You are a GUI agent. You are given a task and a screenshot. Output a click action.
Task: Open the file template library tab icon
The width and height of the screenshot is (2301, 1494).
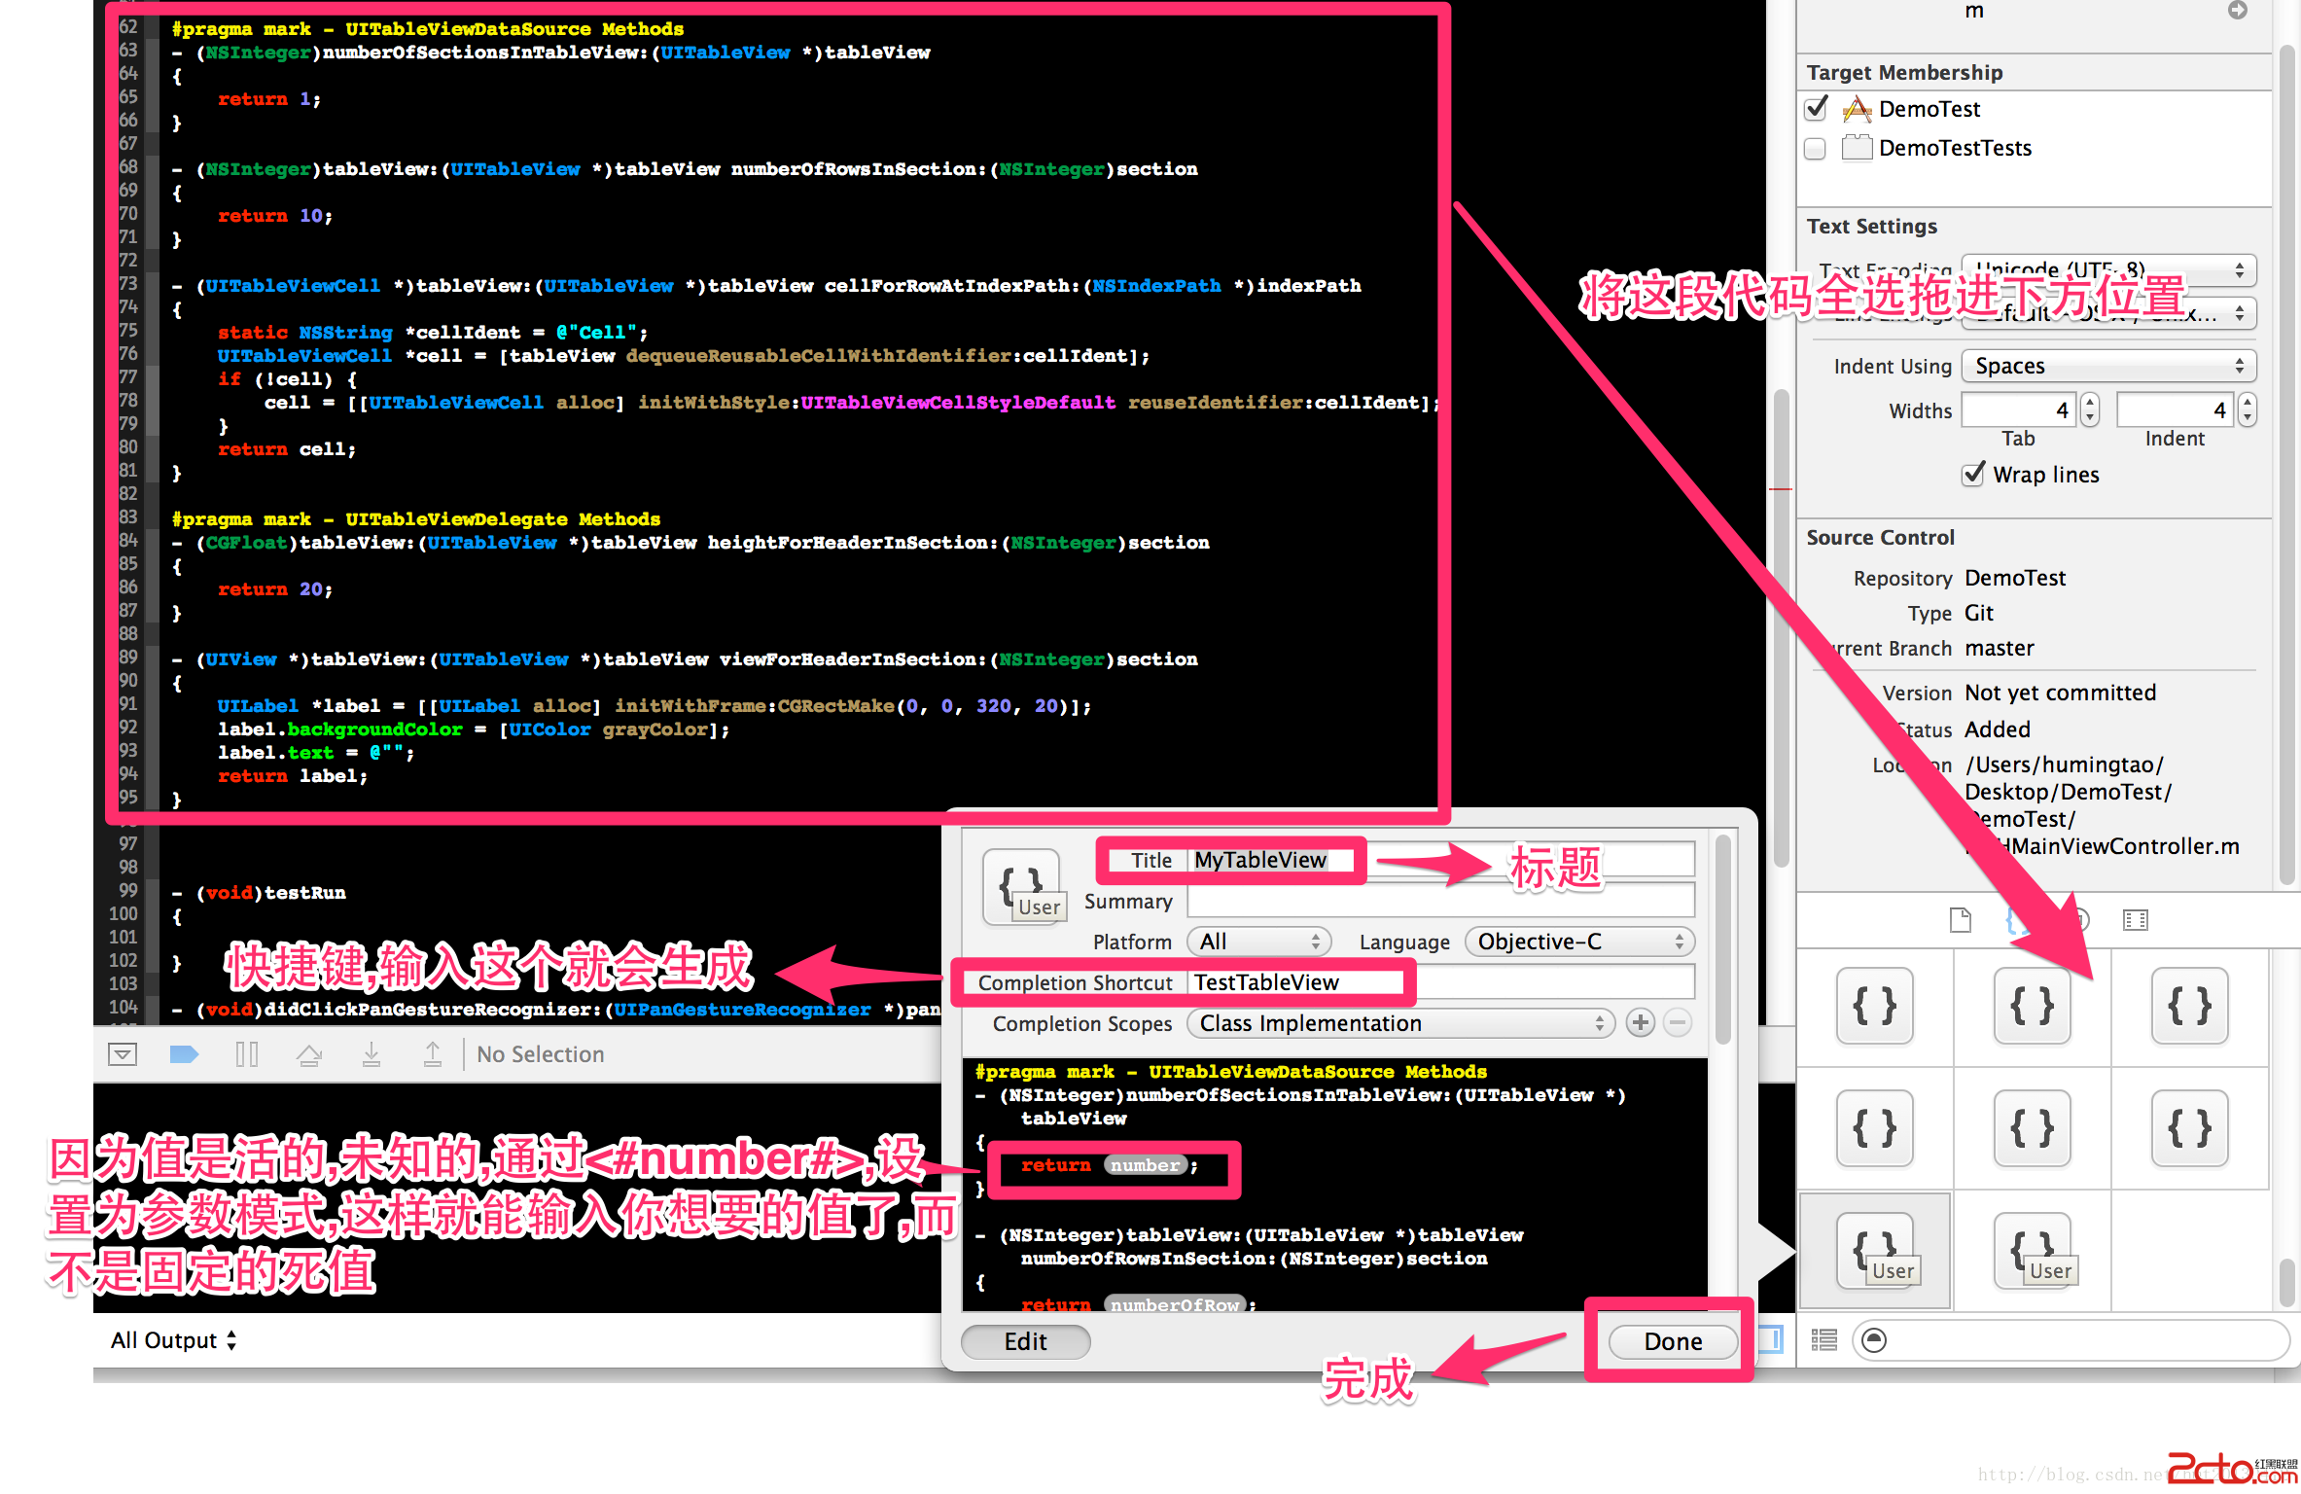coord(1961,920)
